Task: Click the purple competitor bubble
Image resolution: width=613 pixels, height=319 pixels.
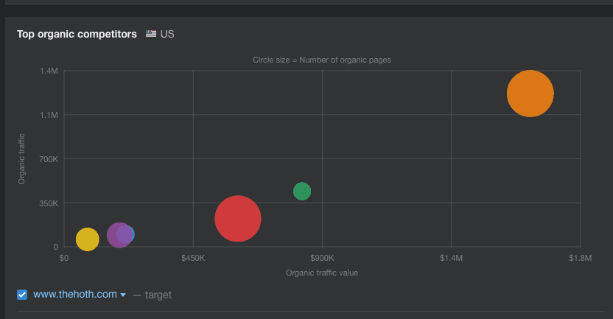Action: 117,236
